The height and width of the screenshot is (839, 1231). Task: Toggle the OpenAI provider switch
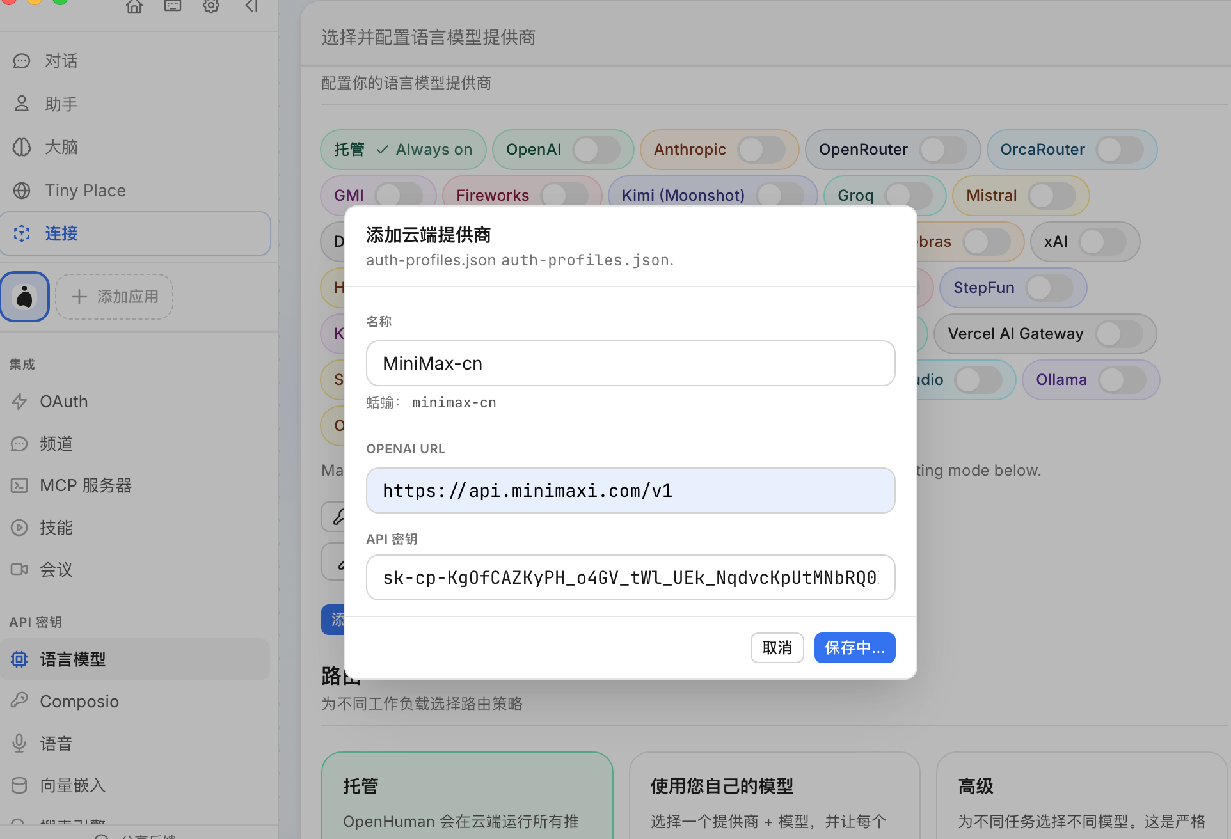pyautogui.click(x=596, y=150)
